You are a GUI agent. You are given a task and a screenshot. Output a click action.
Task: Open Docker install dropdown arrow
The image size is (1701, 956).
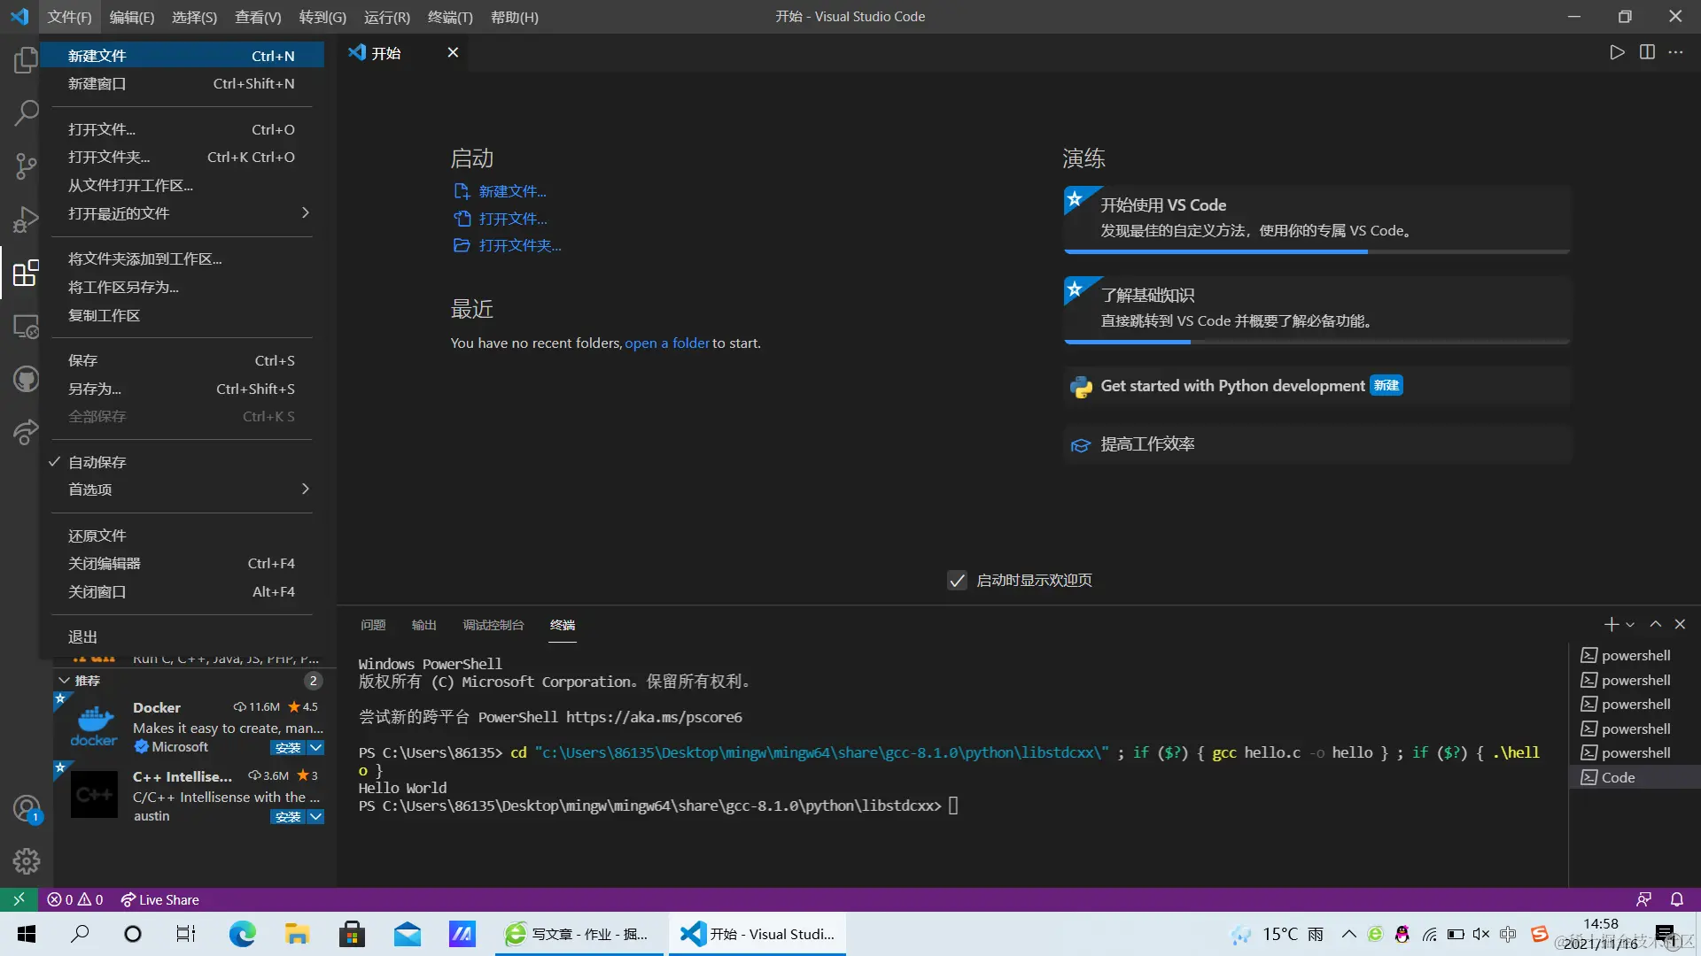315,748
